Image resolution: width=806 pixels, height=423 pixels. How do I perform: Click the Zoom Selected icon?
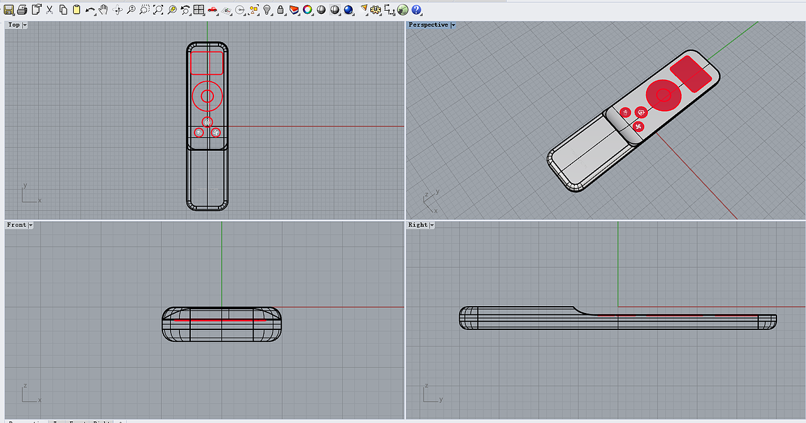click(172, 9)
